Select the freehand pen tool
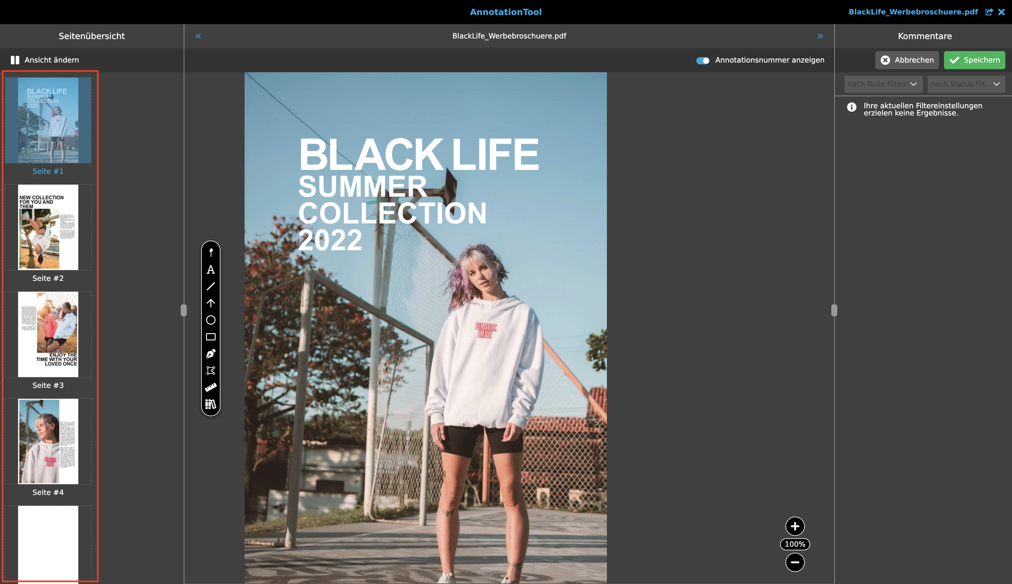Viewport: 1012px width, 584px height. coord(211,354)
